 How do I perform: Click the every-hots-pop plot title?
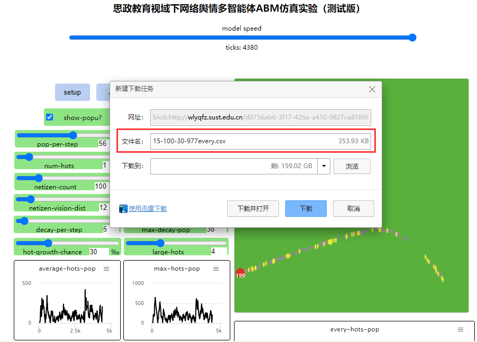point(355,329)
